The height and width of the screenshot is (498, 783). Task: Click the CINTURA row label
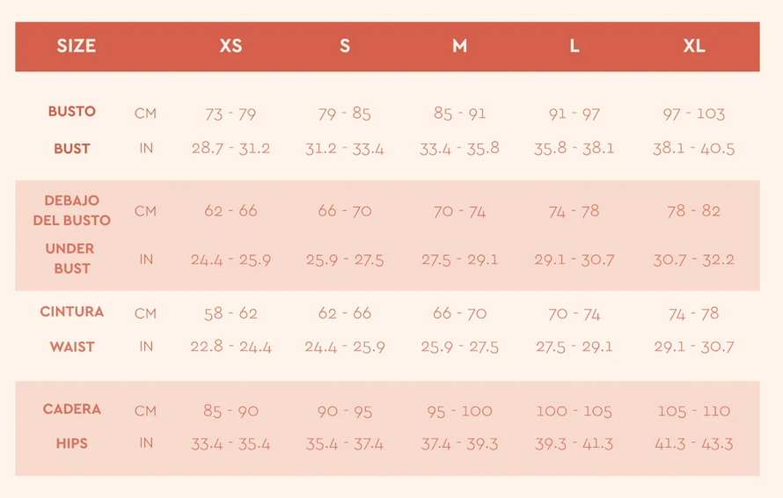(x=72, y=311)
